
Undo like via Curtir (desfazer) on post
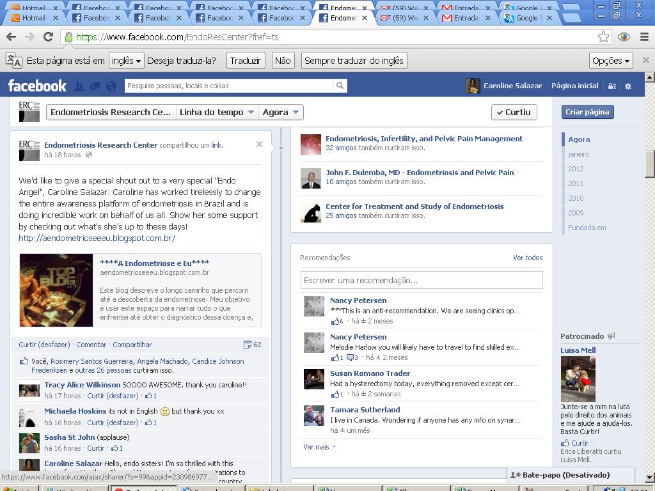[x=44, y=345]
